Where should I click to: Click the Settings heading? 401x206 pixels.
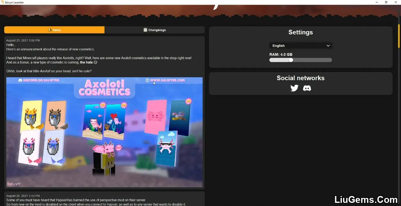300,32
